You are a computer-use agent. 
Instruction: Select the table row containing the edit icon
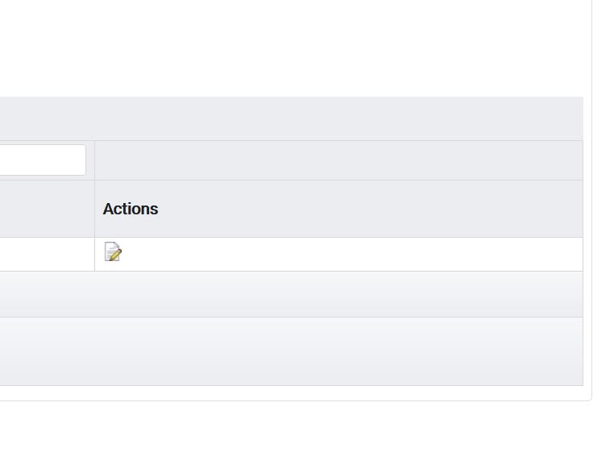(x=292, y=254)
